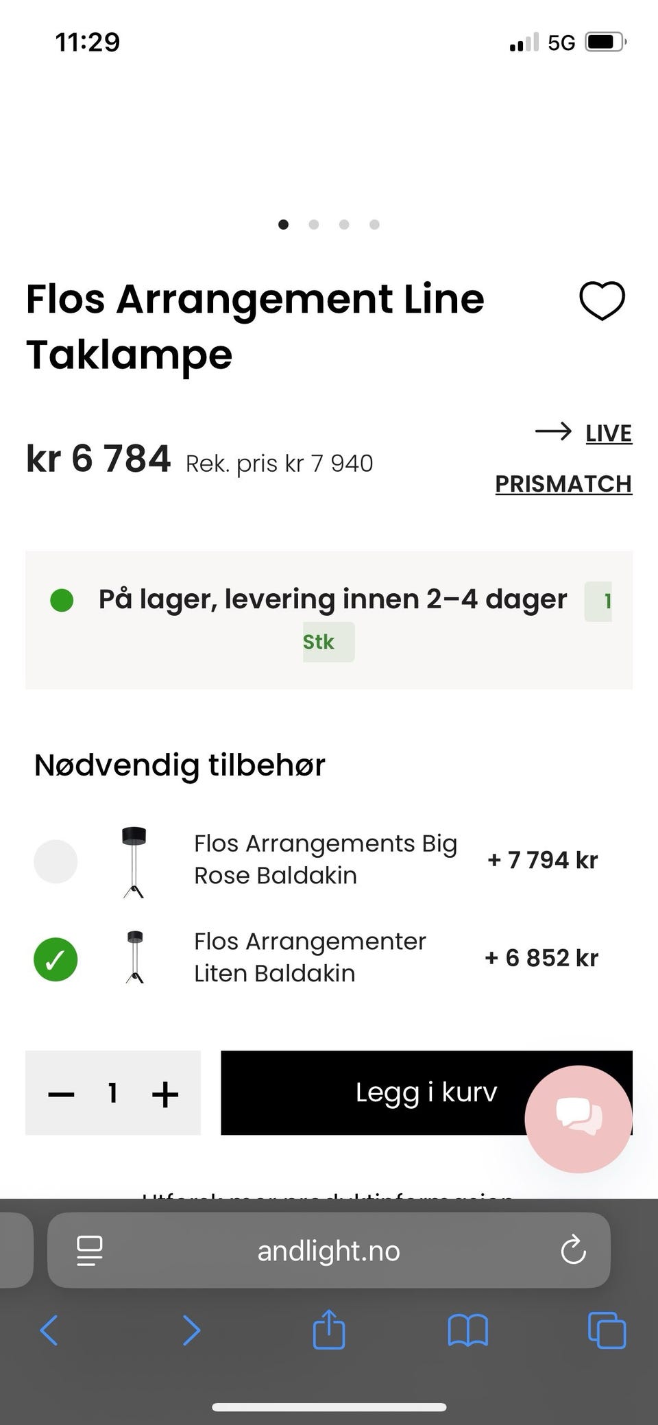Image resolution: width=658 pixels, height=1425 pixels.
Task: Open the page reader menu icon
Action: click(x=89, y=1251)
